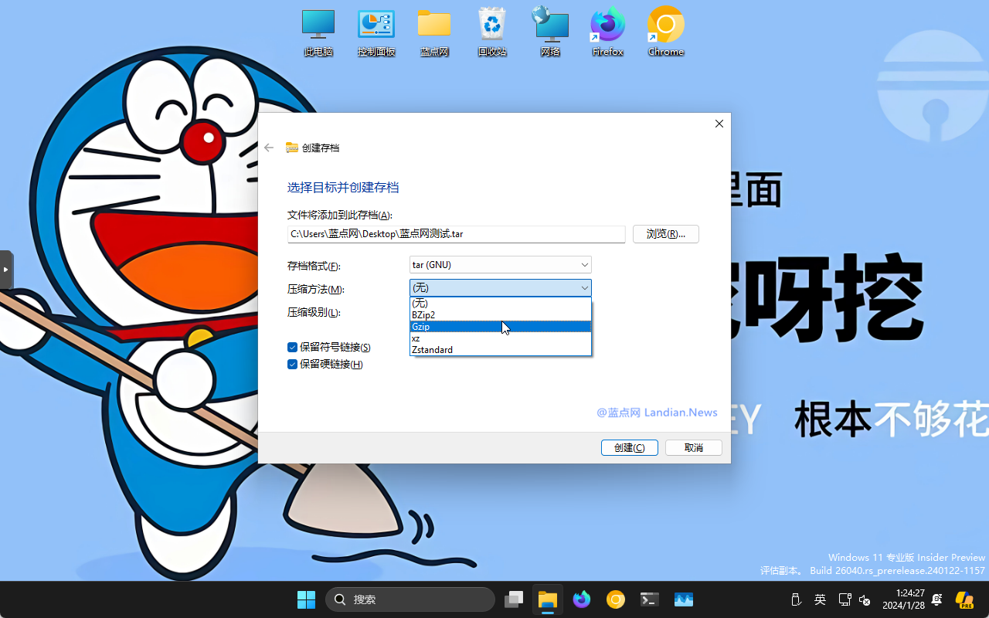Open the 蓝点网 folder on desktop
This screenshot has width=989, height=618.
tap(434, 32)
